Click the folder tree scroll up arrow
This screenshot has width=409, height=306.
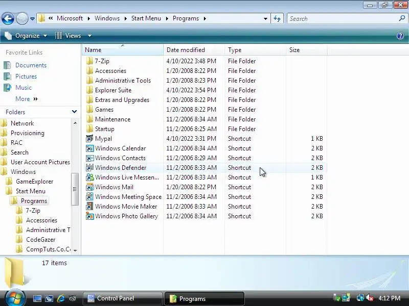[x=75, y=123]
